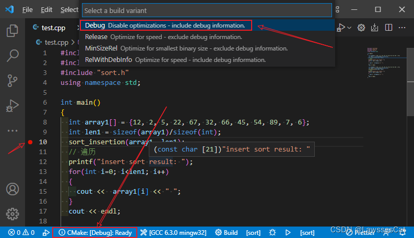Click the download-into-tray icon in editor toolbar

point(374,28)
